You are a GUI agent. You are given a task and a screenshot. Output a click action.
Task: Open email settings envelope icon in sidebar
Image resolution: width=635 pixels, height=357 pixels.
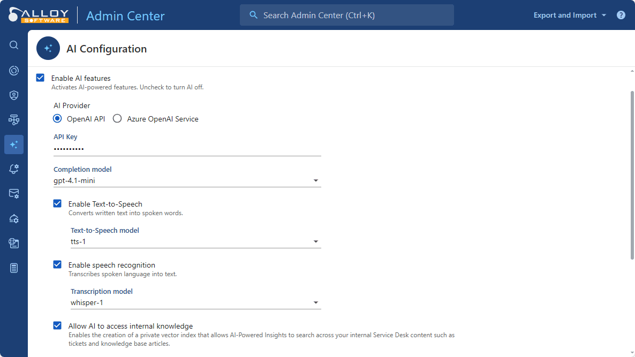(x=14, y=194)
